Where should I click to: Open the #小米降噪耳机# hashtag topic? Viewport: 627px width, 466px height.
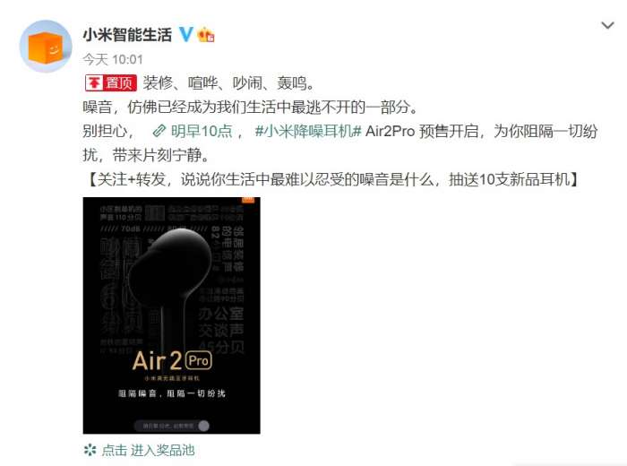[308, 131]
